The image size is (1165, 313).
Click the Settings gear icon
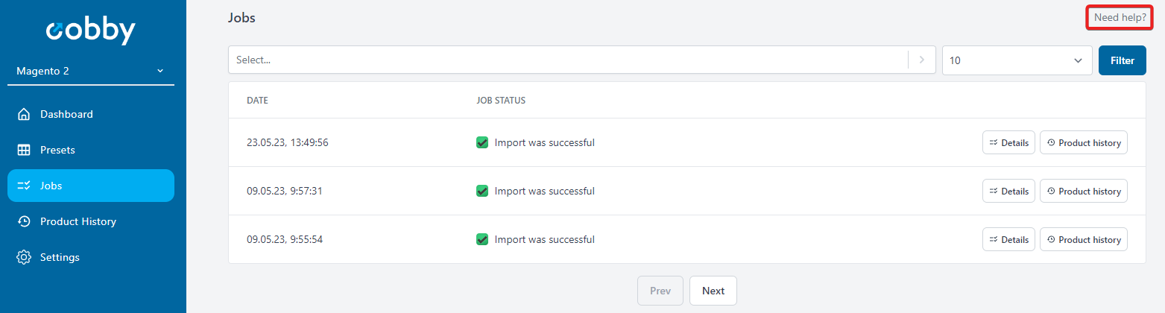pyautogui.click(x=24, y=257)
